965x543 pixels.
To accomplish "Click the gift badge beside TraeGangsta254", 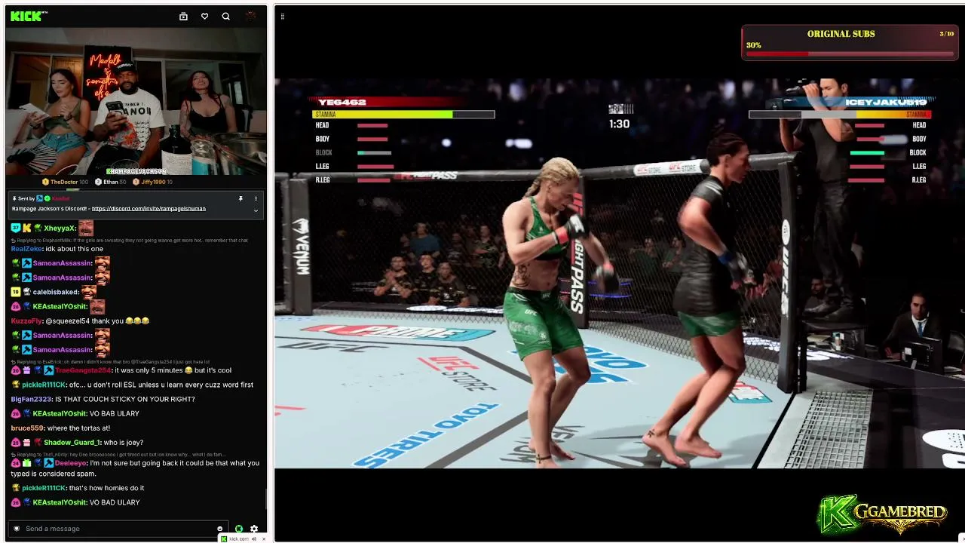I will coord(26,370).
